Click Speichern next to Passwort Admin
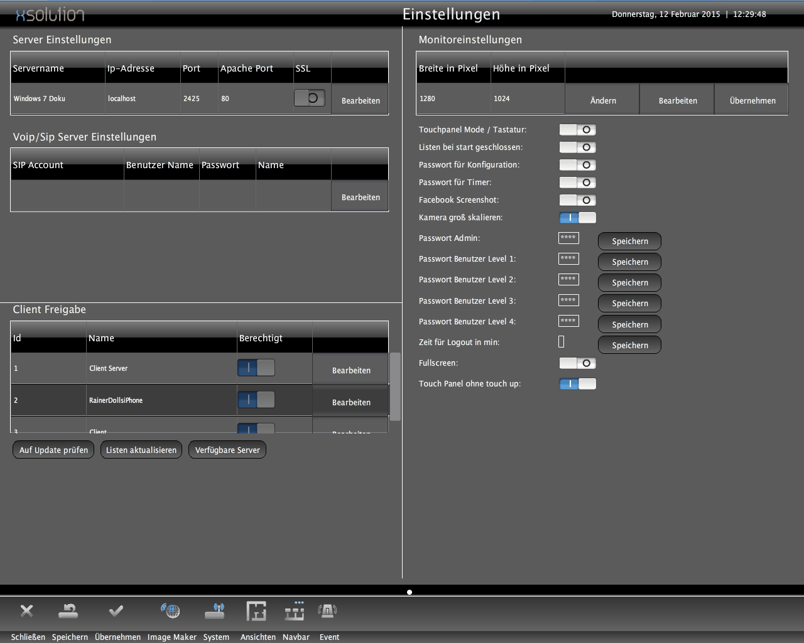The height and width of the screenshot is (643, 804). 629,242
